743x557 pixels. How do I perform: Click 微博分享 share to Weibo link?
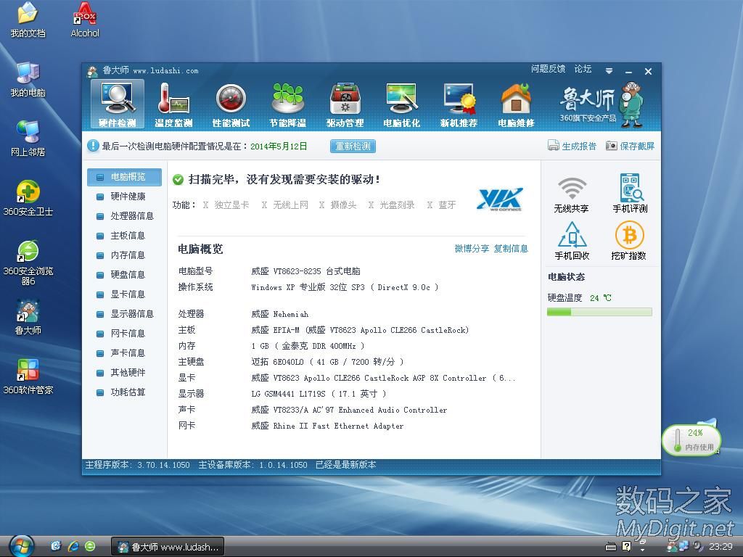472,249
